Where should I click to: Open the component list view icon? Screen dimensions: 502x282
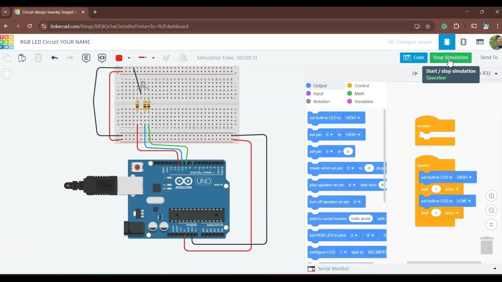(480, 42)
